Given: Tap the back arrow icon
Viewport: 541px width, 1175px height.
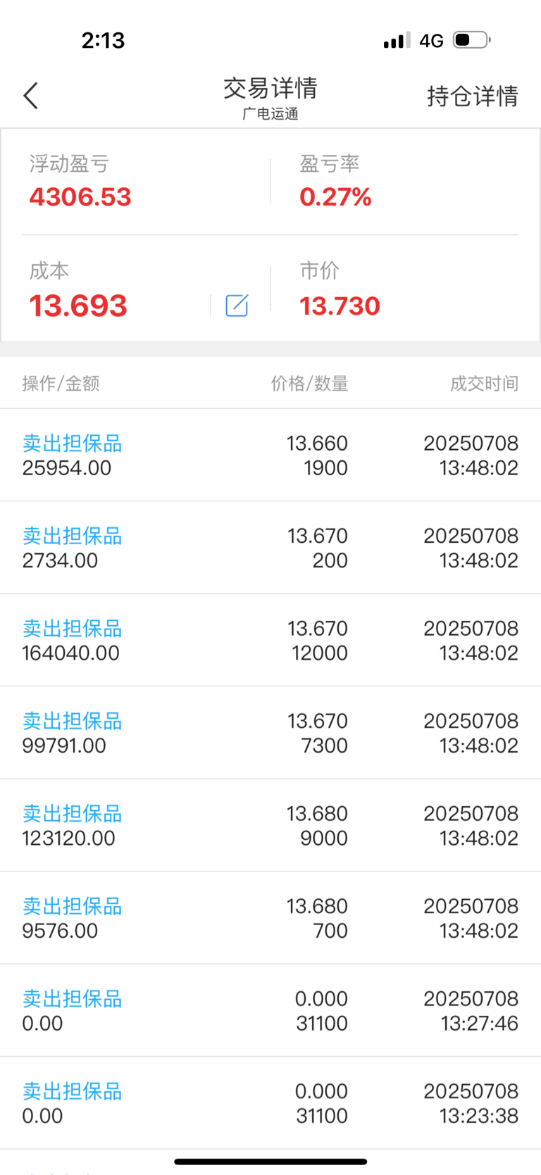Looking at the screenshot, I should [x=30, y=96].
